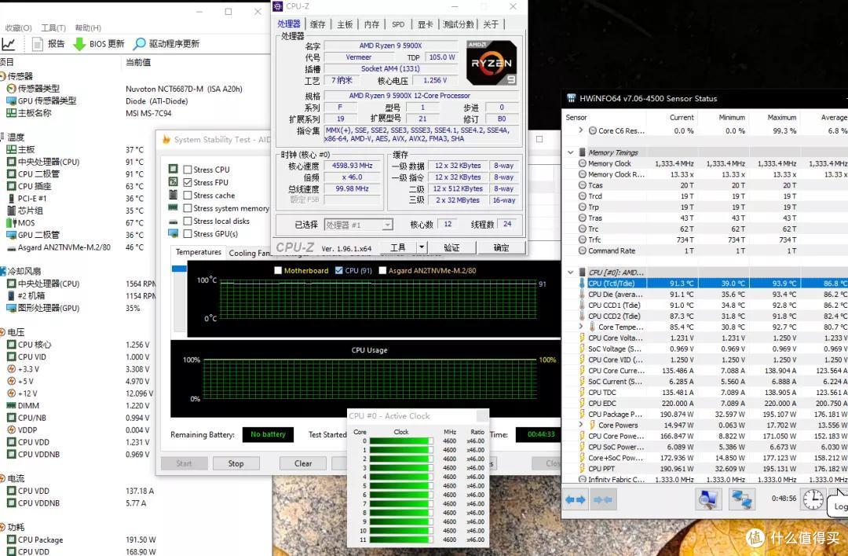Open the AIDA64 graph chart icon
The height and width of the screenshot is (556, 848).
[x=9, y=44]
